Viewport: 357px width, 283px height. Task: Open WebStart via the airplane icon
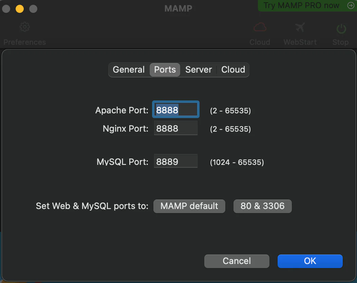300,27
